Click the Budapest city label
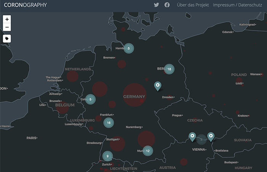 (231, 162)
